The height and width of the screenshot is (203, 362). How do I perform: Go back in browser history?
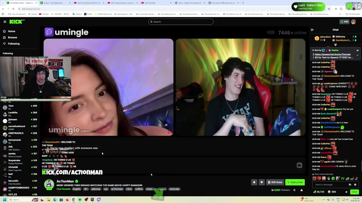(3, 9)
